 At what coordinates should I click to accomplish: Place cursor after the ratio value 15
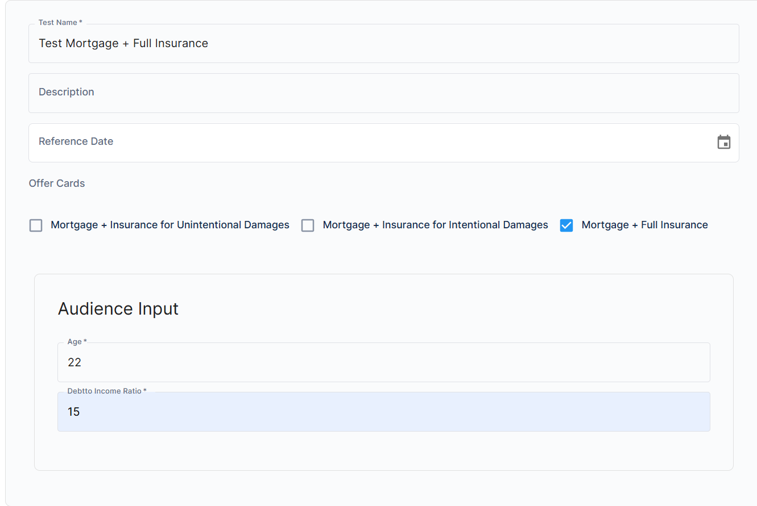click(x=81, y=412)
